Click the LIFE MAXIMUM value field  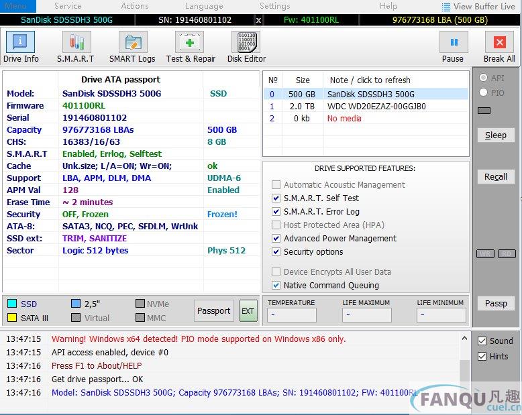pyautogui.click(x=366, y=315)
